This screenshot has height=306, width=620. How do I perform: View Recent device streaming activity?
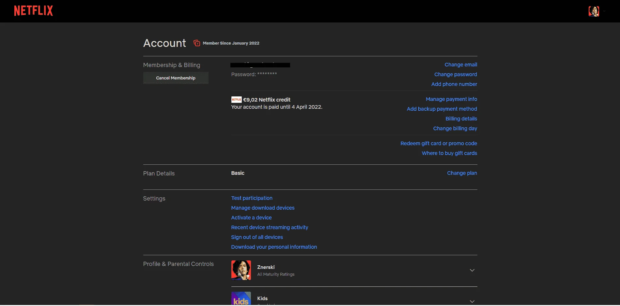(x=270, y=227)
